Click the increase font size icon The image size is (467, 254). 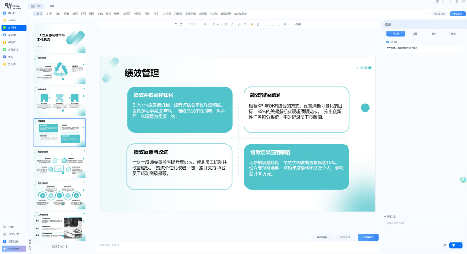pyautogui.click(x=213, y=24)
